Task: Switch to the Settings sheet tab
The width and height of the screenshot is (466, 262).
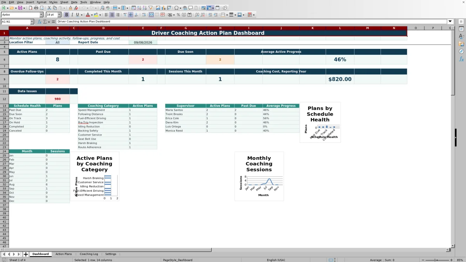Action: (111, 254)
